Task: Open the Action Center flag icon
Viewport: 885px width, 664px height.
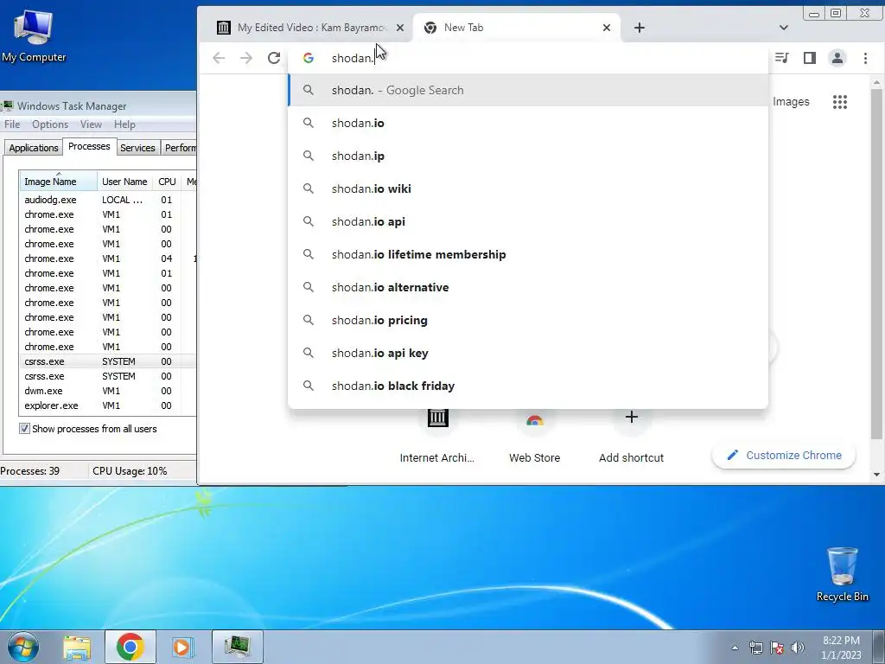Action: (x=777, y=648)
